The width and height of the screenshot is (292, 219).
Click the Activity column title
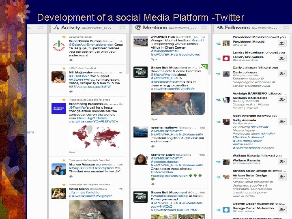pos(71,28)
